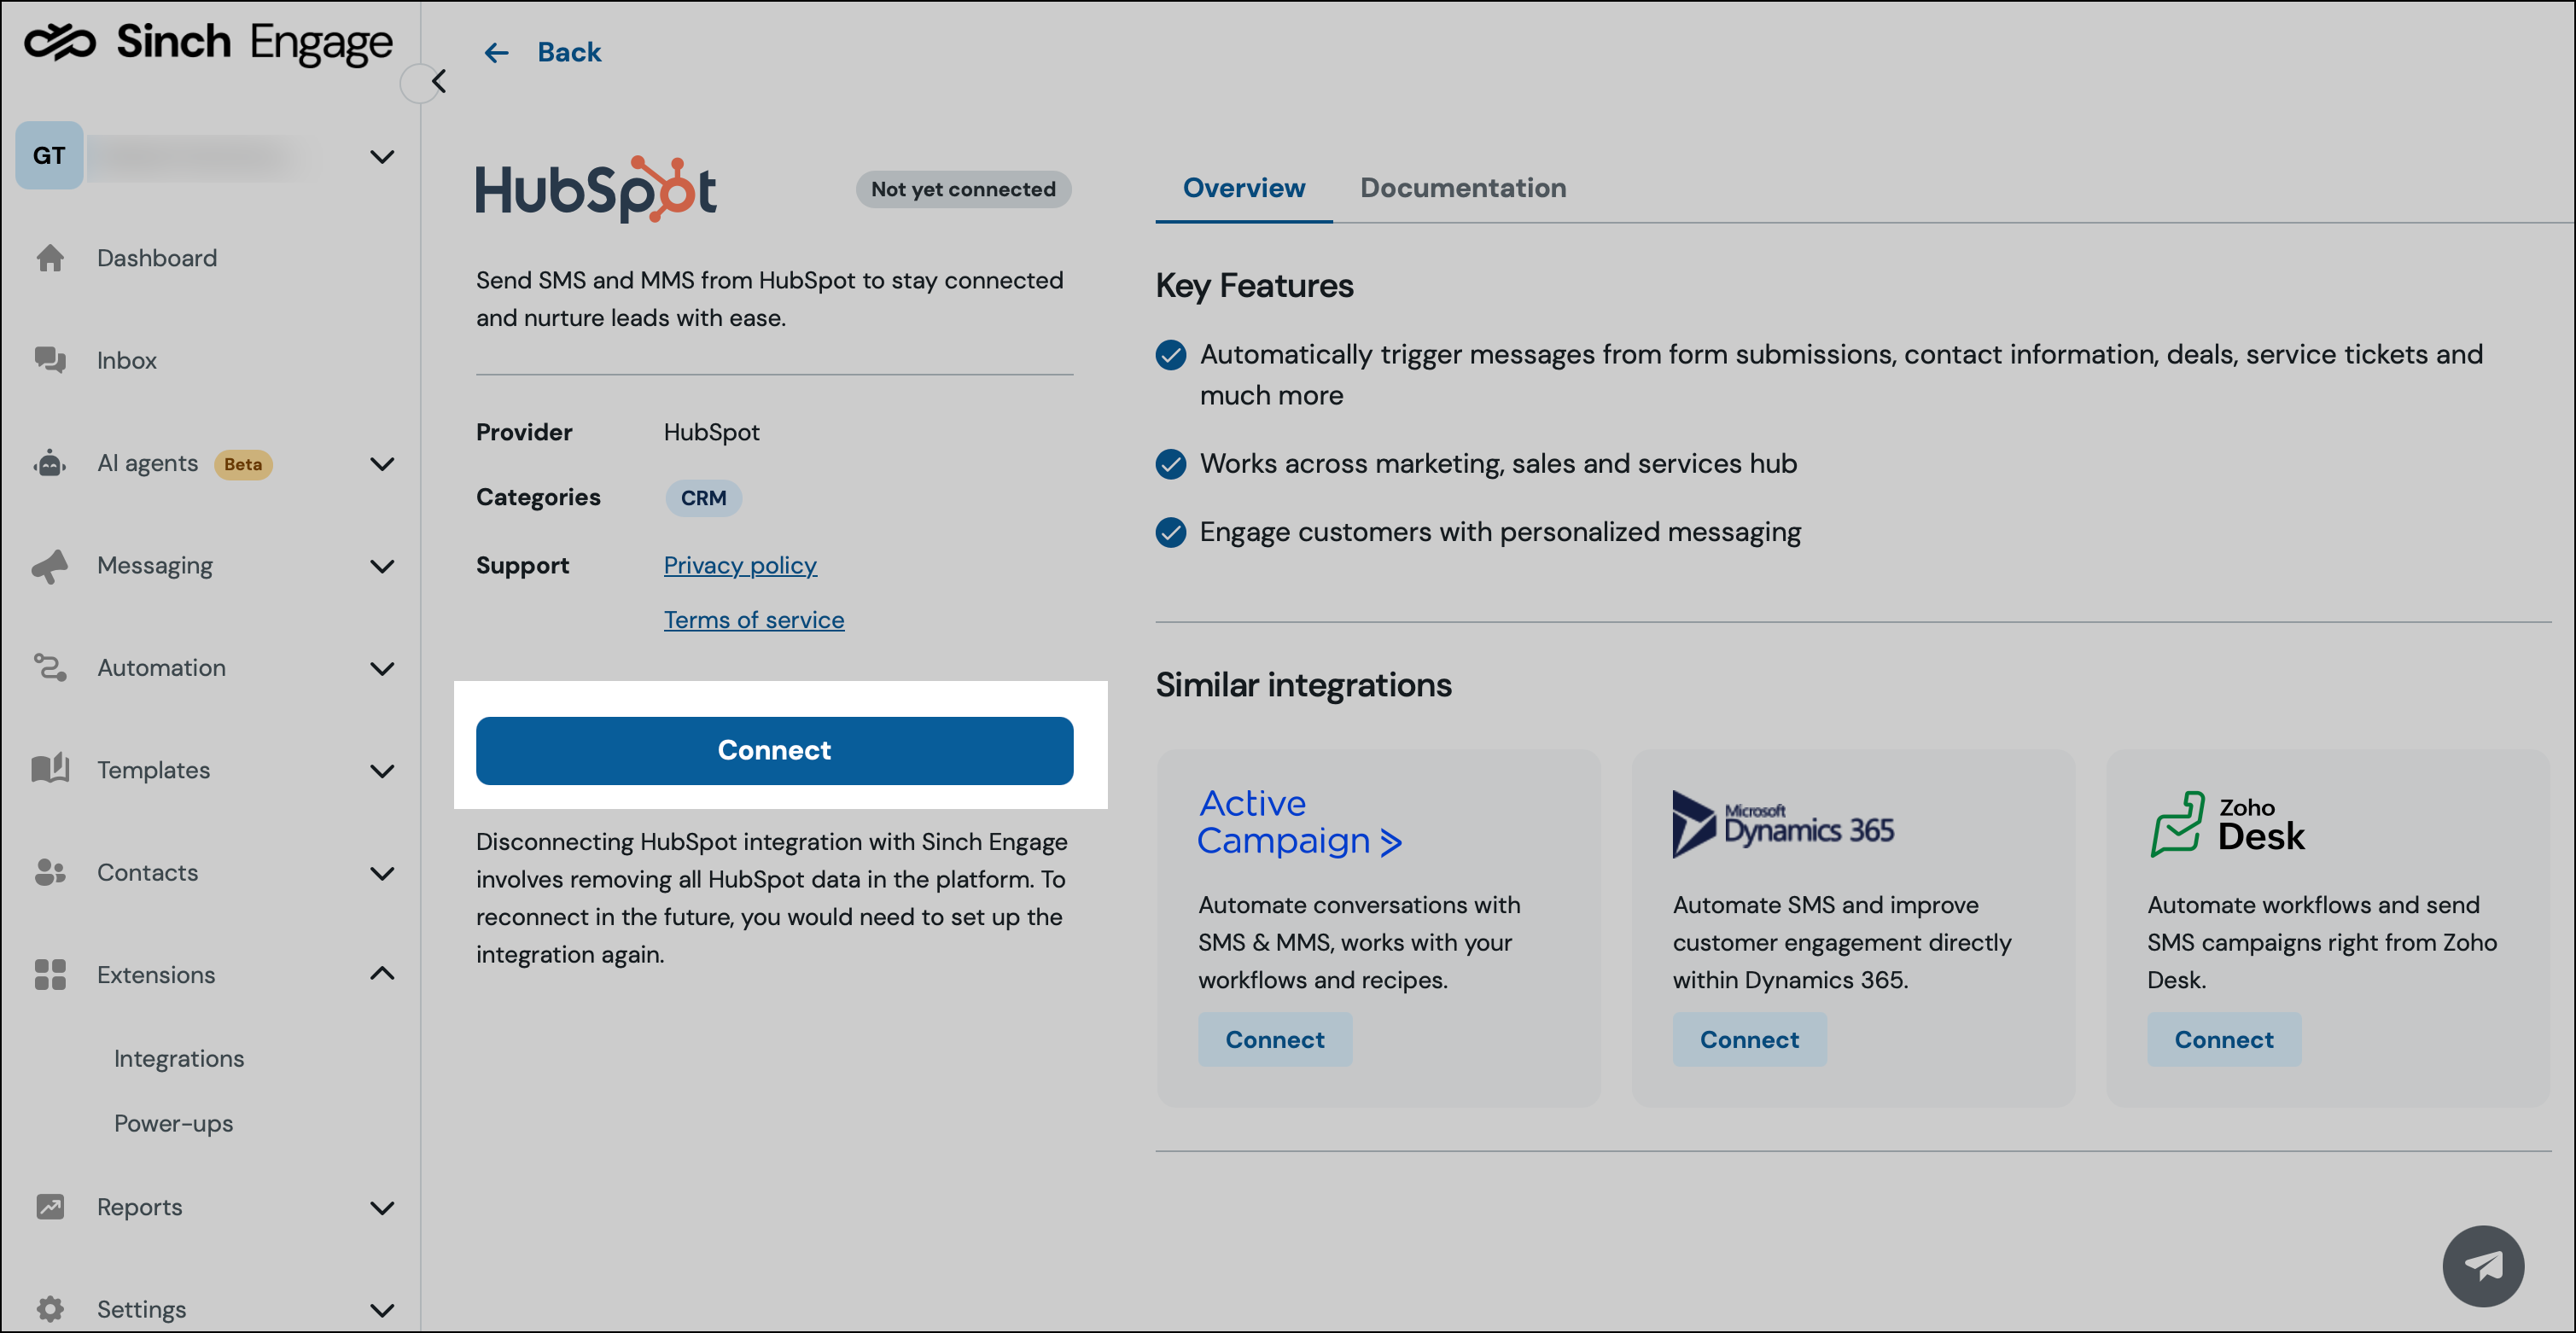Click the Contacts menu label
2576x1333 pixels.
click(147, 872)
